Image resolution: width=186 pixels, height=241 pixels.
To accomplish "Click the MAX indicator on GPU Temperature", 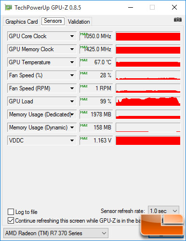I will point(84,60).
